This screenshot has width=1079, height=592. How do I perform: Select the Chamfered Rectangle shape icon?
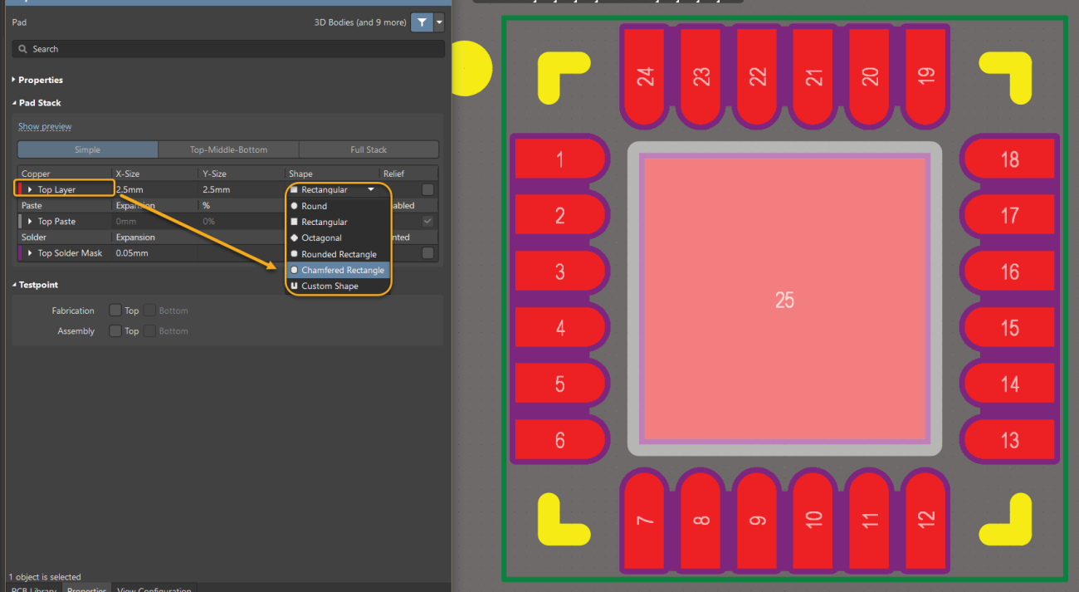pyautogui.click(x=295, y=270)
